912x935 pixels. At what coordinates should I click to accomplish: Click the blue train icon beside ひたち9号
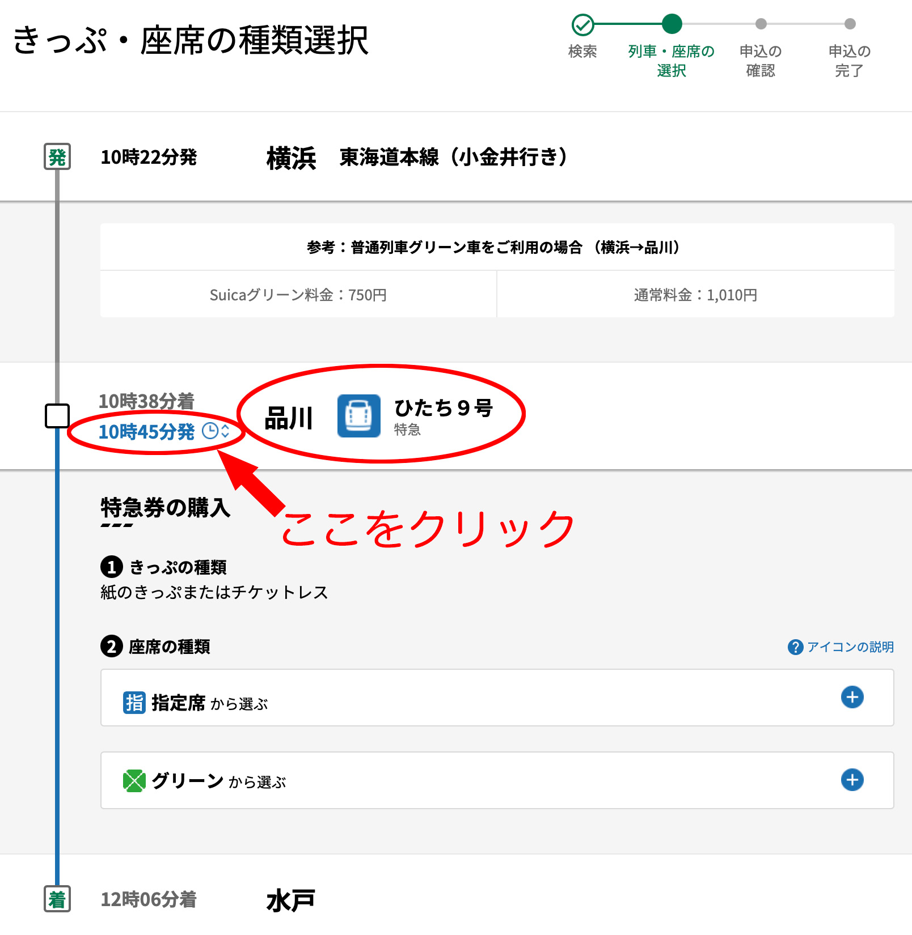358,416
